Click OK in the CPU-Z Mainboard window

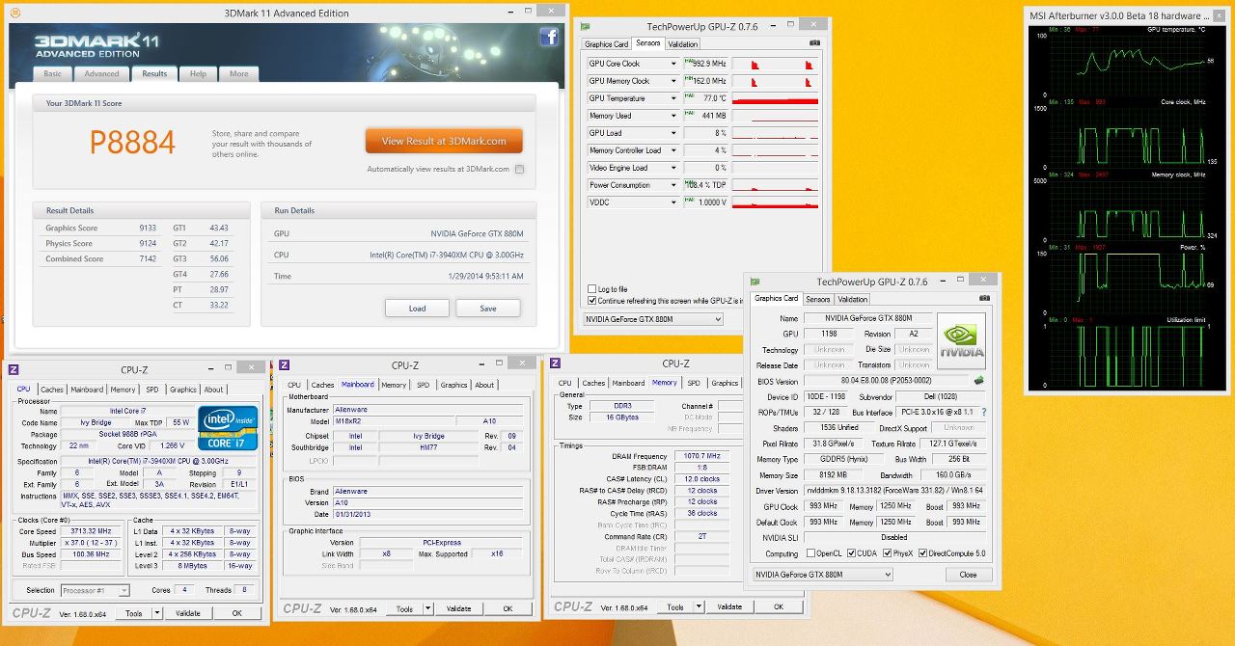[x=508, y=608]
